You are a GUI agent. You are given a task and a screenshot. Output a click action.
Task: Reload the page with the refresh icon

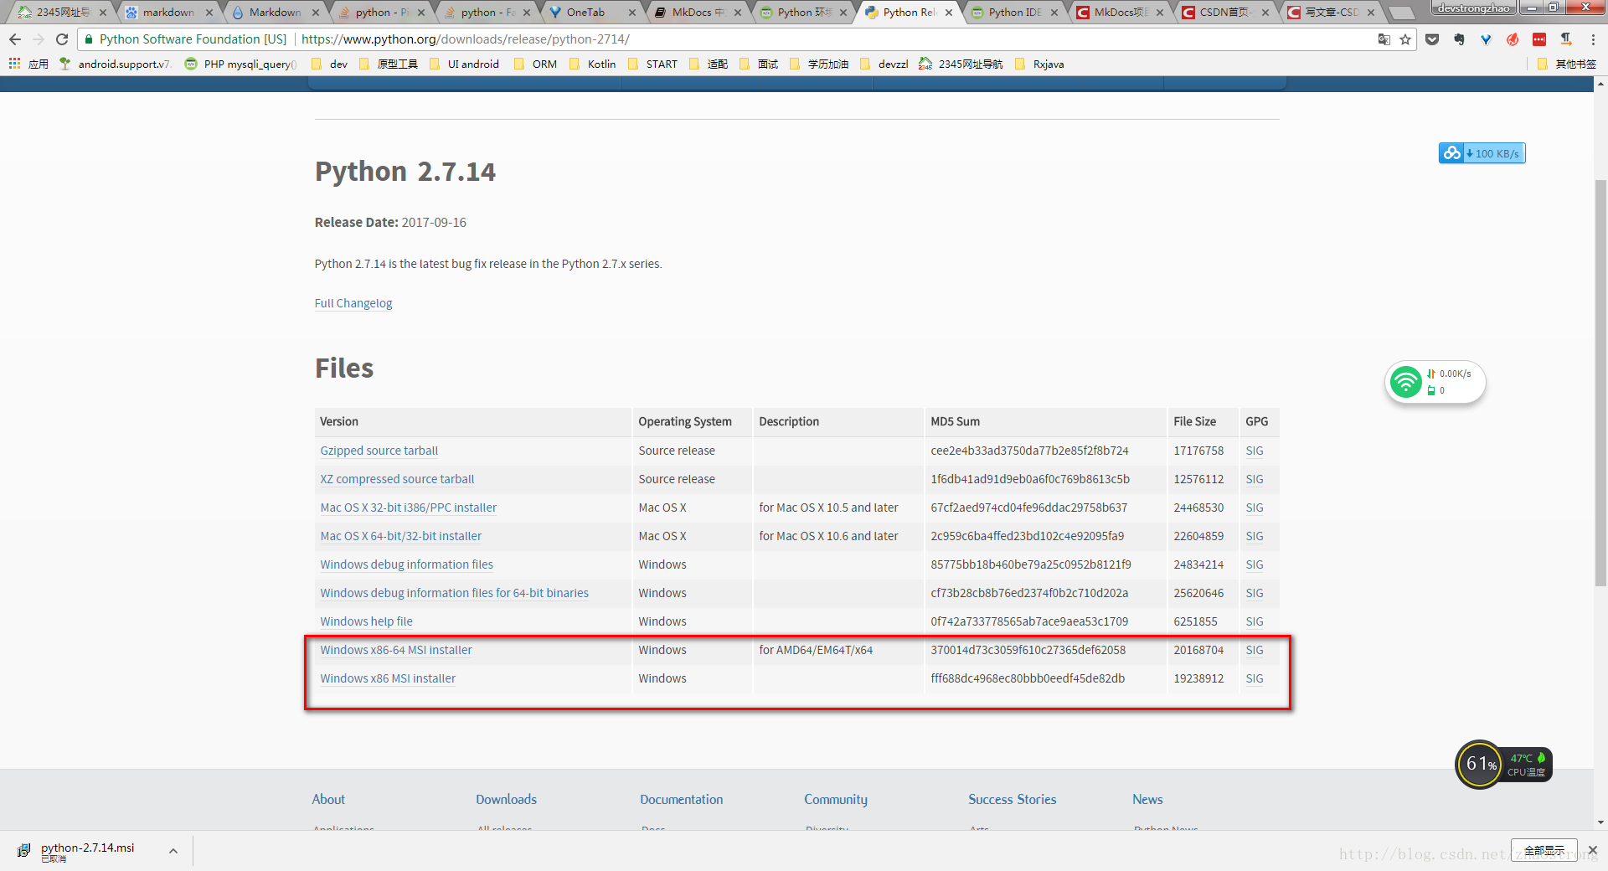point(62,39)
